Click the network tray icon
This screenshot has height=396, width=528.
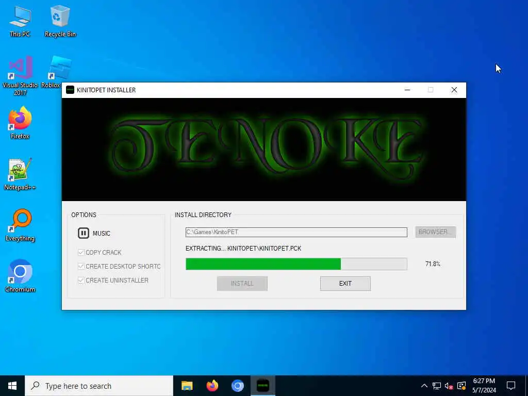coord(437,386)
